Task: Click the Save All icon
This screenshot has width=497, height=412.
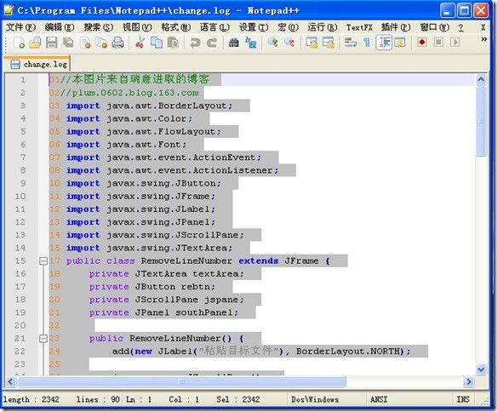Action: (x=68, y=43)
